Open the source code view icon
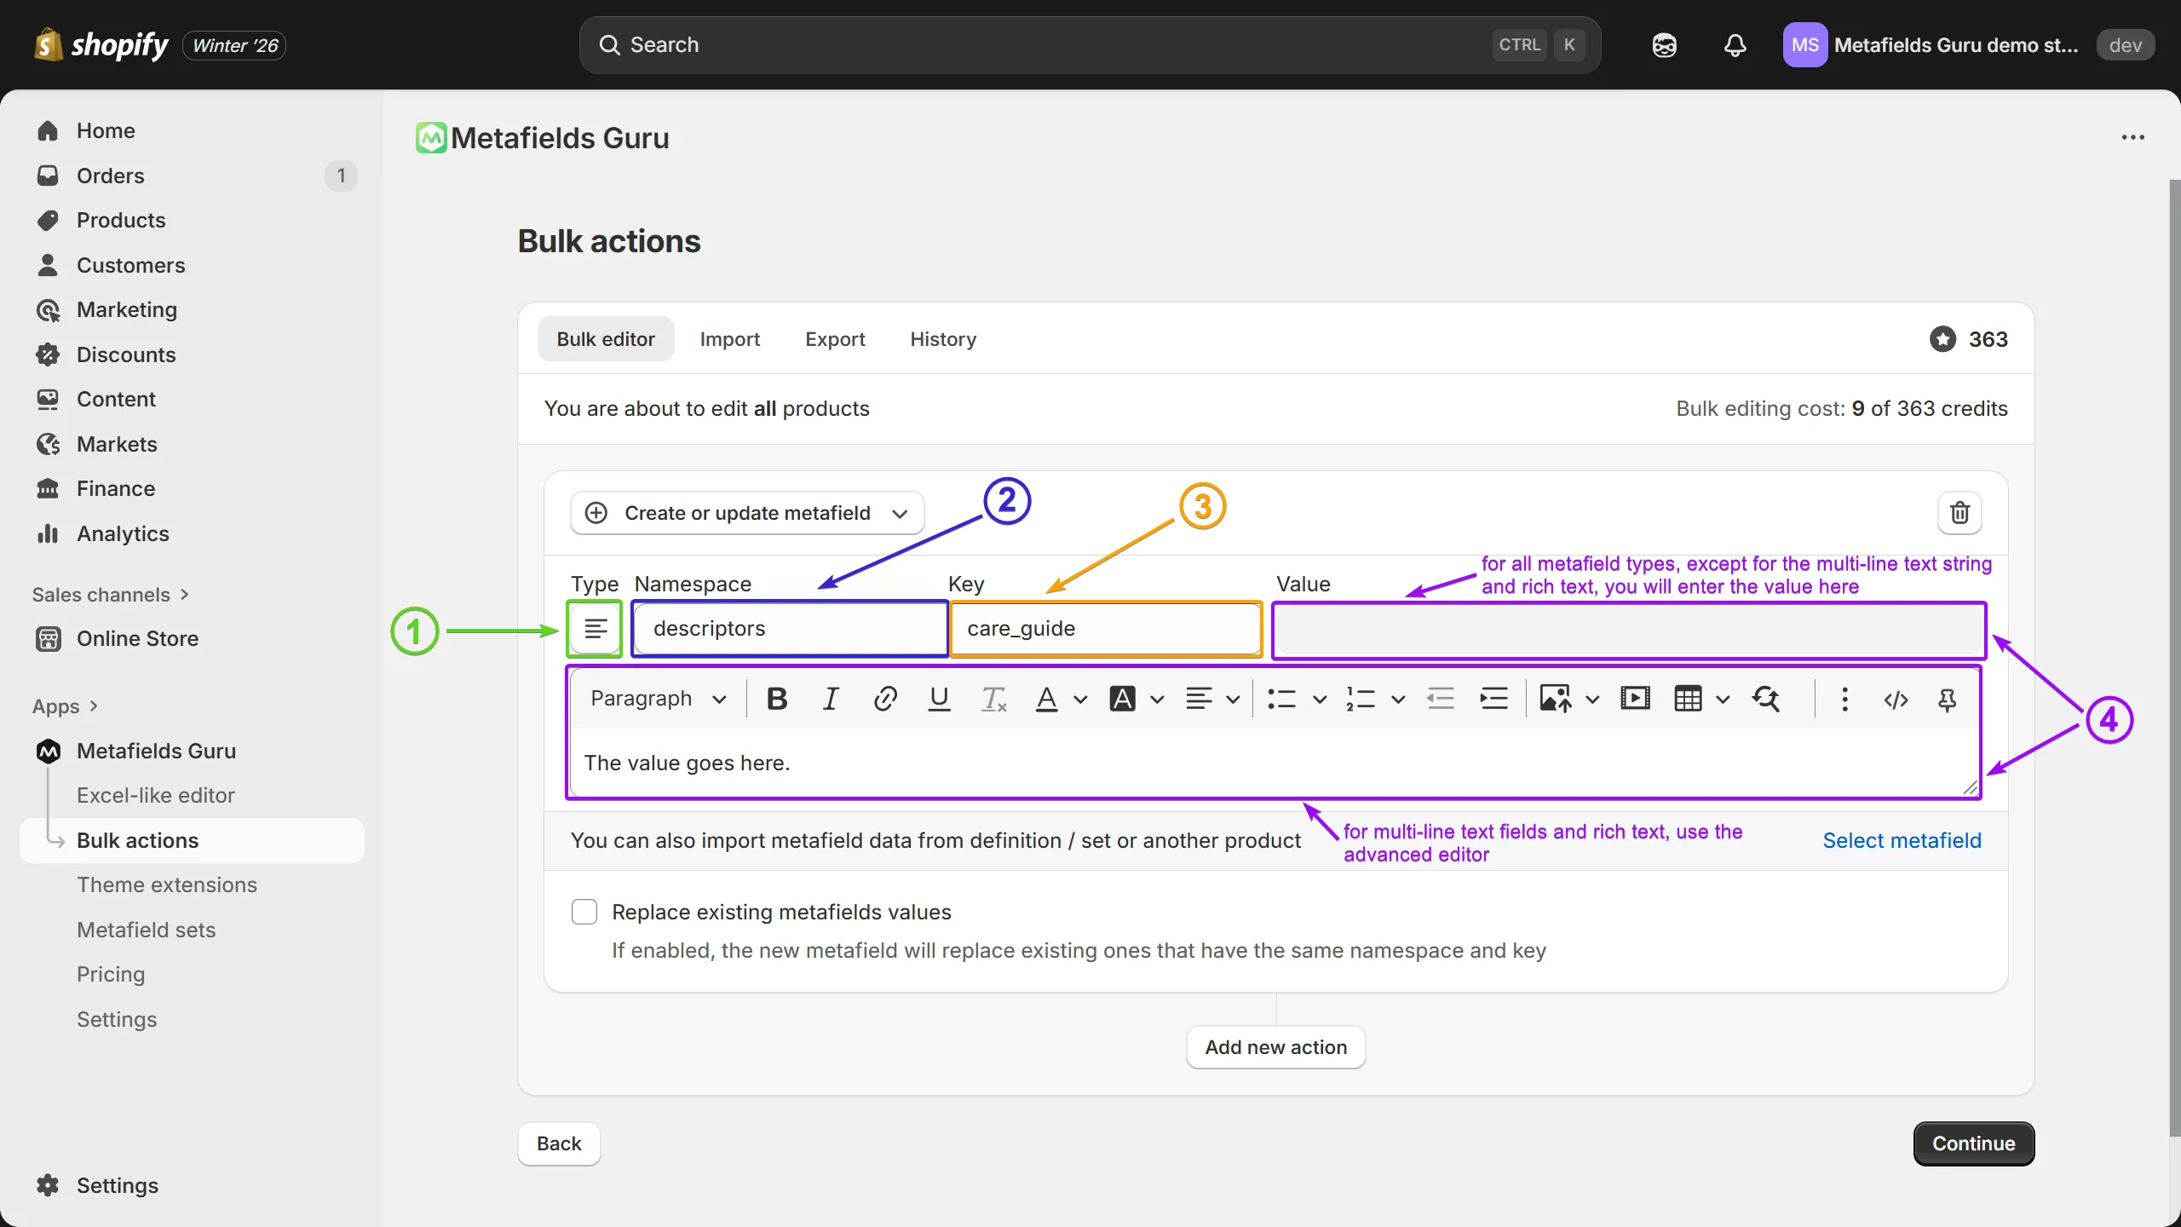Screen dimensions: 2181x1227 (1896, 700)
